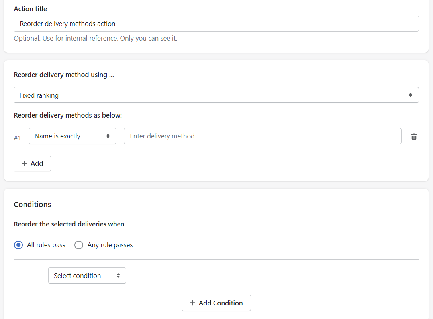
Task: Open the Select condition dropdown
Action: pyautogui.click(x=87, y=275)
